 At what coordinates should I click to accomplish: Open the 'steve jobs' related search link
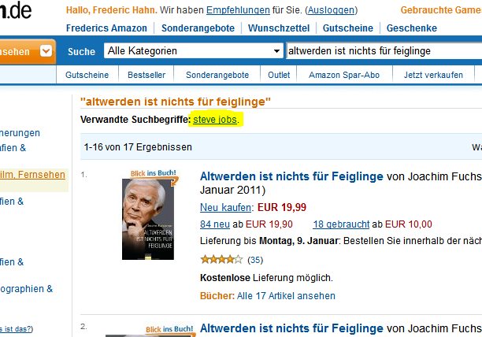click(x=215, y=120)
